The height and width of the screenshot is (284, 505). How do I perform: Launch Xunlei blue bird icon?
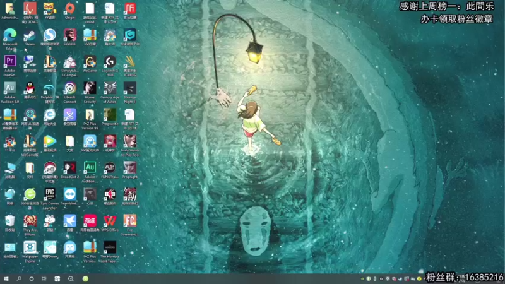69,222
